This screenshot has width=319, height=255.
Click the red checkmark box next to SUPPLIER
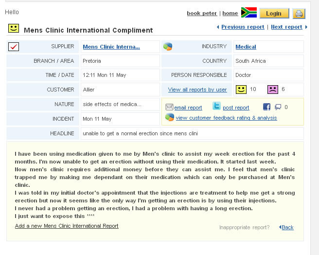click(14, 47)
